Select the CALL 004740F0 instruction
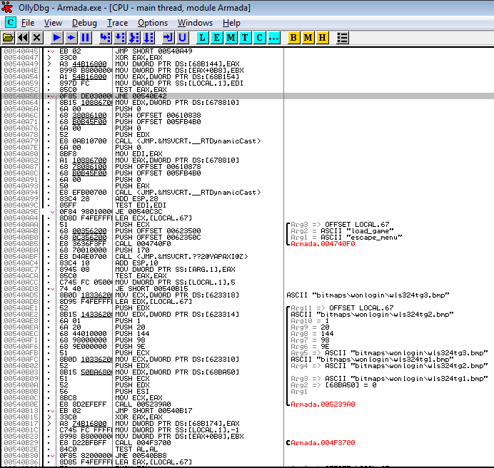 click(143, 244)
